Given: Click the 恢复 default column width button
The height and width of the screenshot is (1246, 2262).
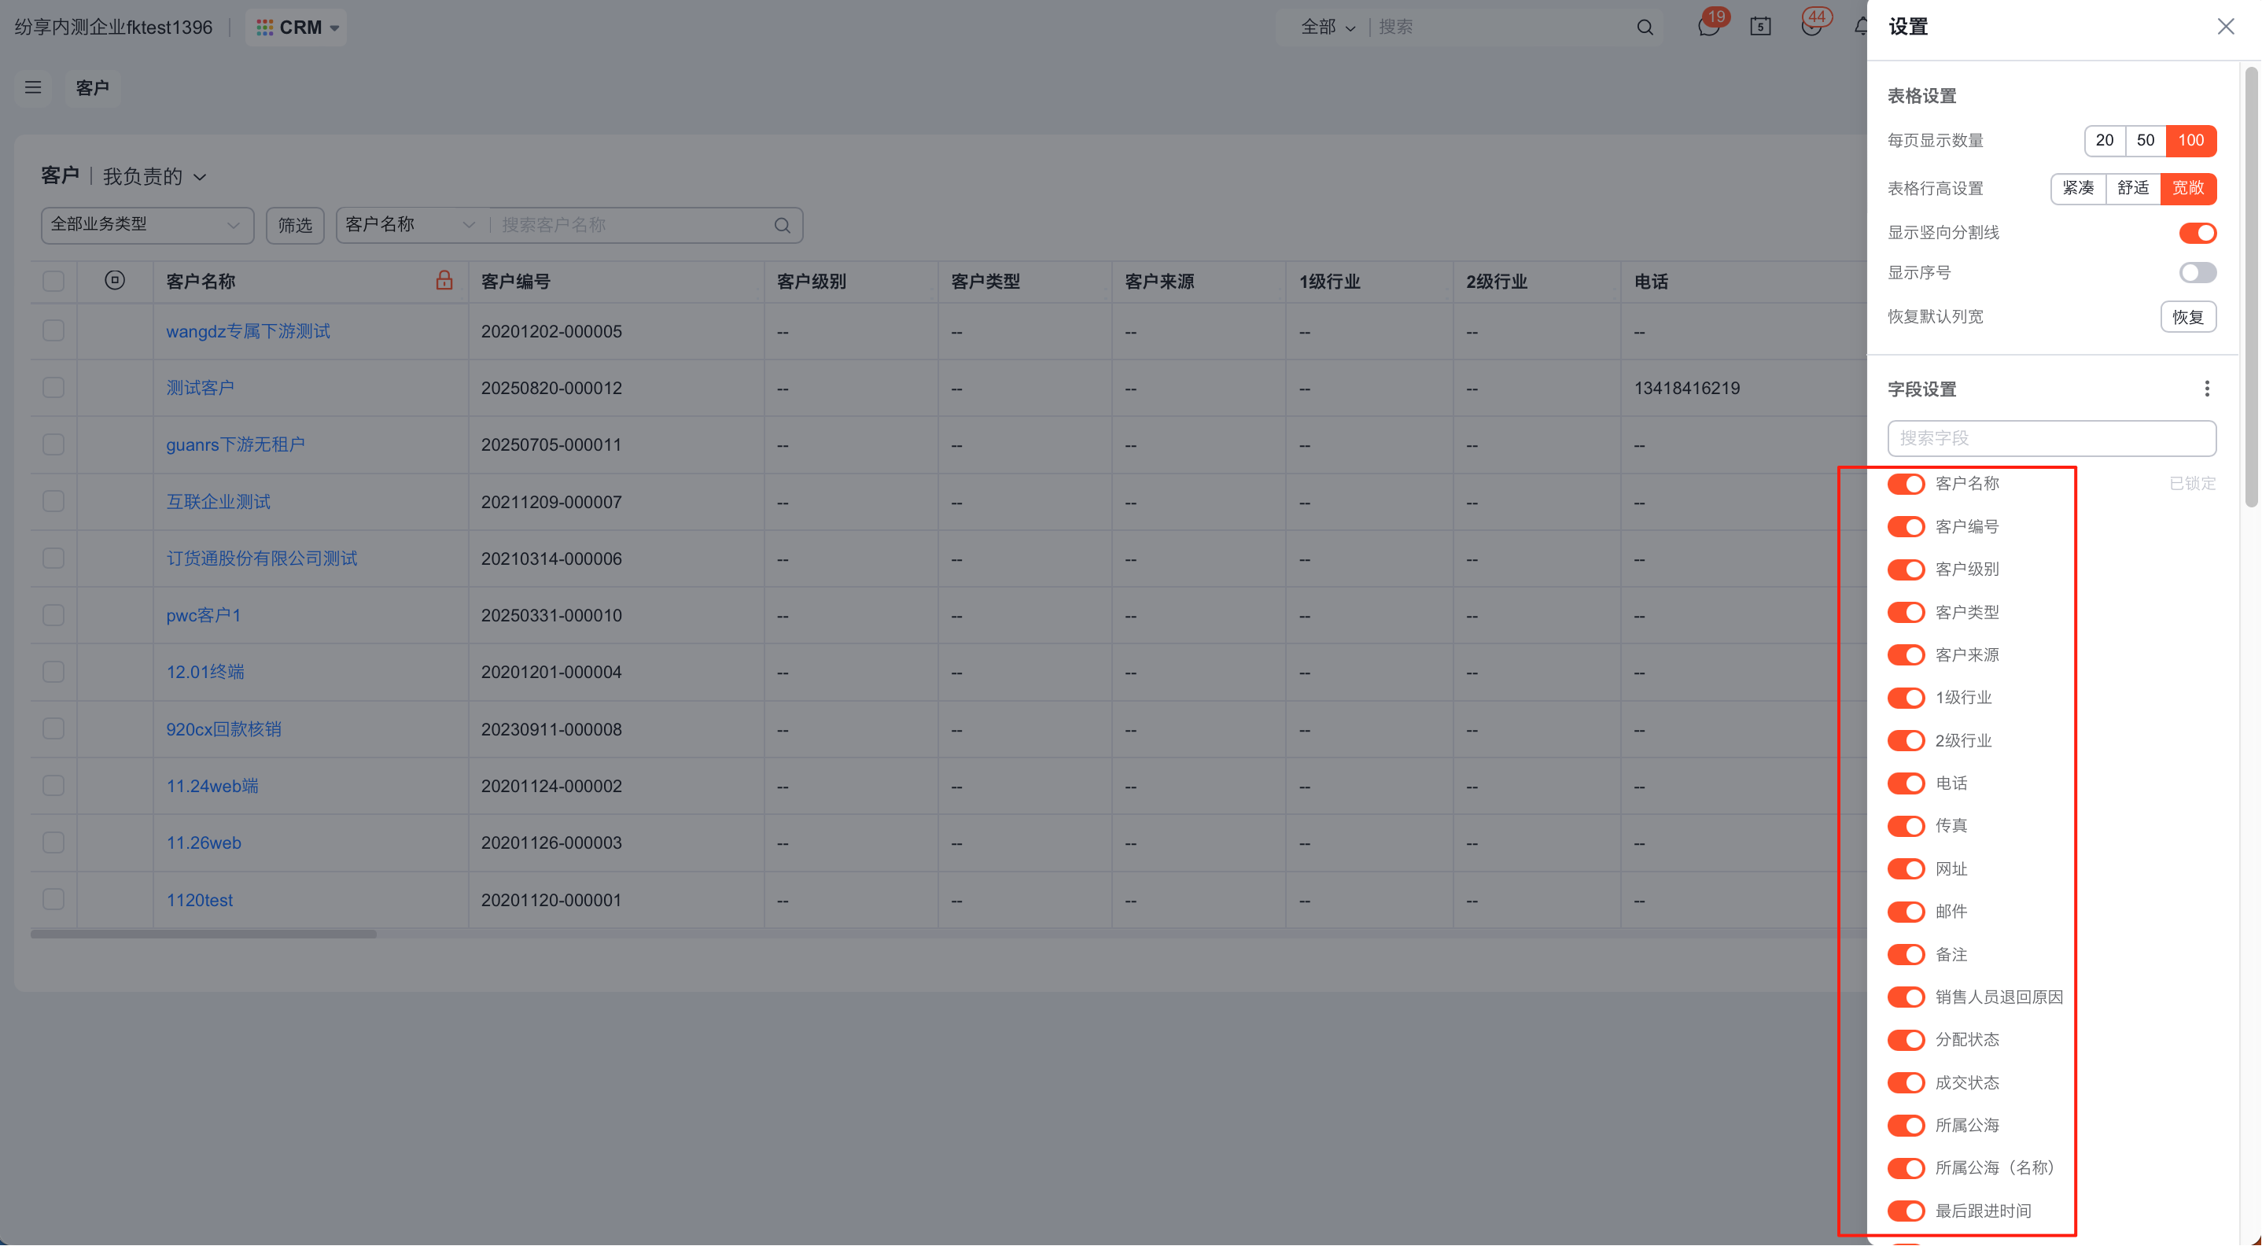Looking at the screenshot, I should pyautogui.click(x=2187, y=317).
